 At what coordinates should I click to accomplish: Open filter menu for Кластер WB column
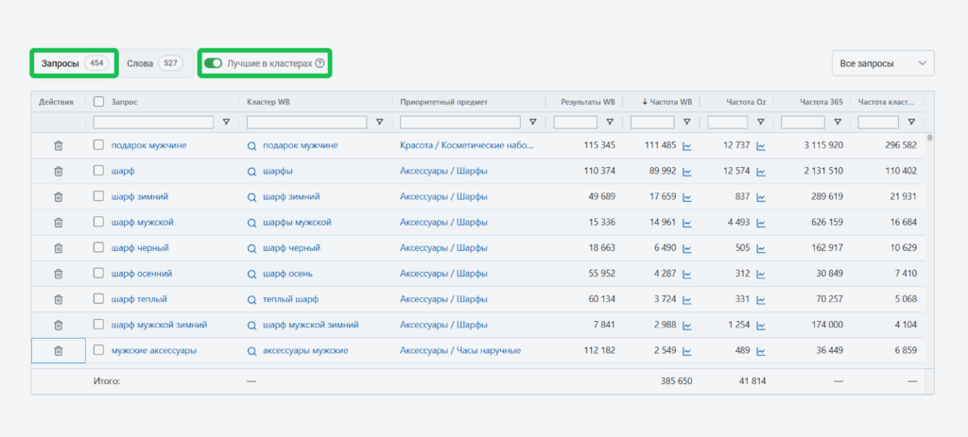pos(379,122)
